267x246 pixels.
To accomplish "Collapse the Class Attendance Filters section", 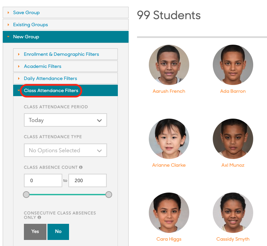I will coord(51,90).
